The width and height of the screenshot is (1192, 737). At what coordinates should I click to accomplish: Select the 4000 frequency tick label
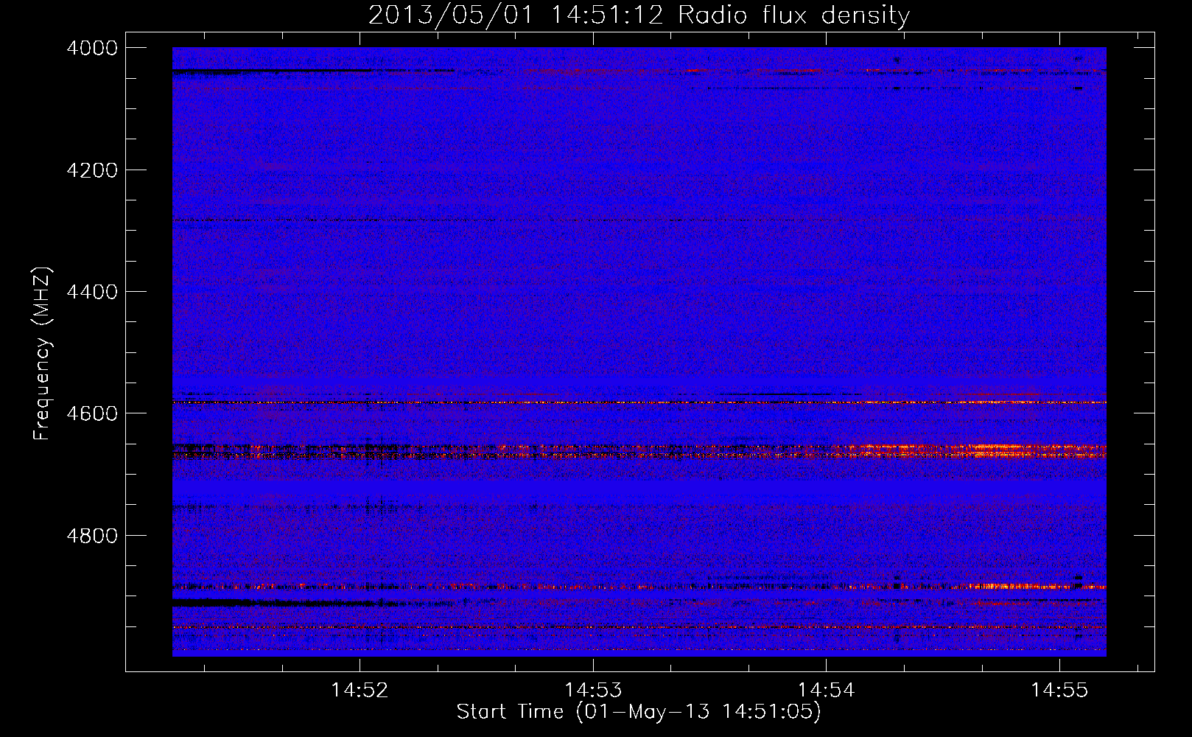coord(92,48)
